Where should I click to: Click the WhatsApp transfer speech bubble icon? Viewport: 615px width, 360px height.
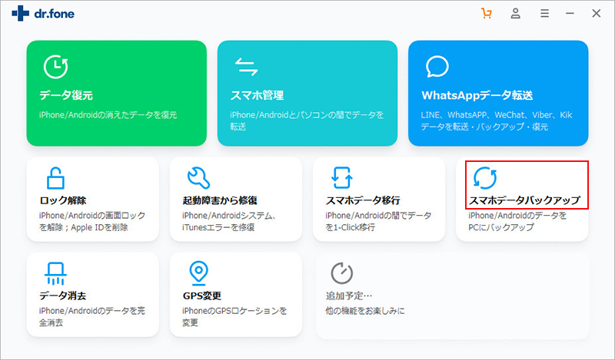tap(437, 68)
